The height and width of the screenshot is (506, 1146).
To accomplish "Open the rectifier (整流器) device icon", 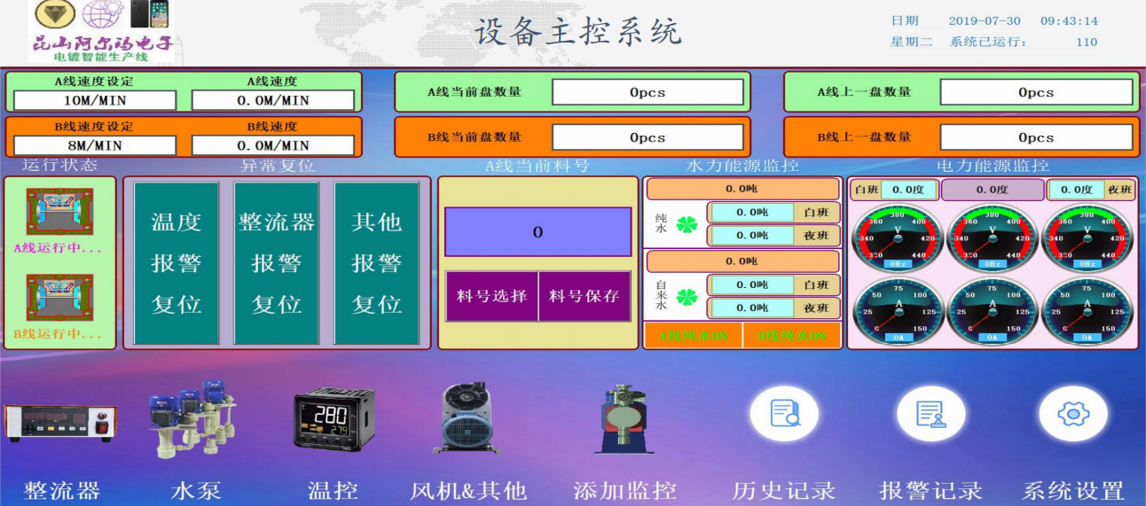I will 59,424.
